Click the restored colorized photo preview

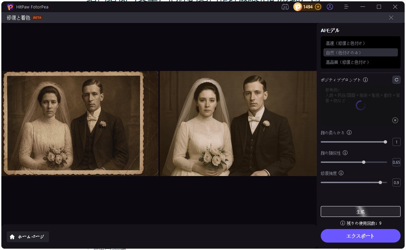click(238, 123)
